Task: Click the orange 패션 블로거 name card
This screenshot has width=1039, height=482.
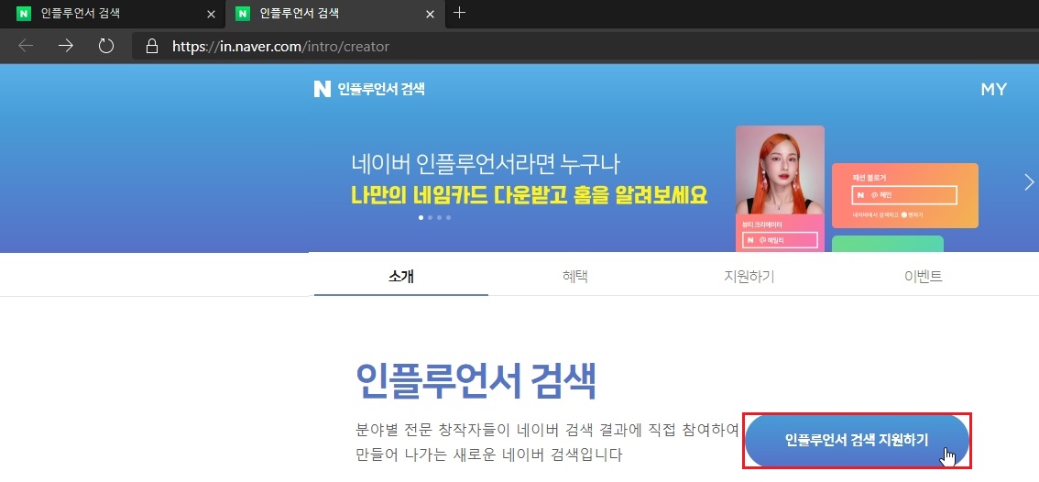Action: coord(905,195)
